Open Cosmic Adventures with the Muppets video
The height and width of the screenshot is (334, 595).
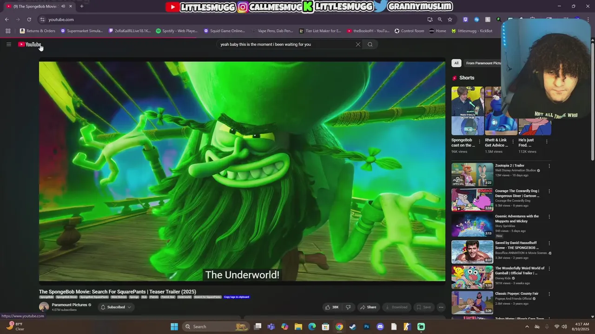tap(472, 225)
